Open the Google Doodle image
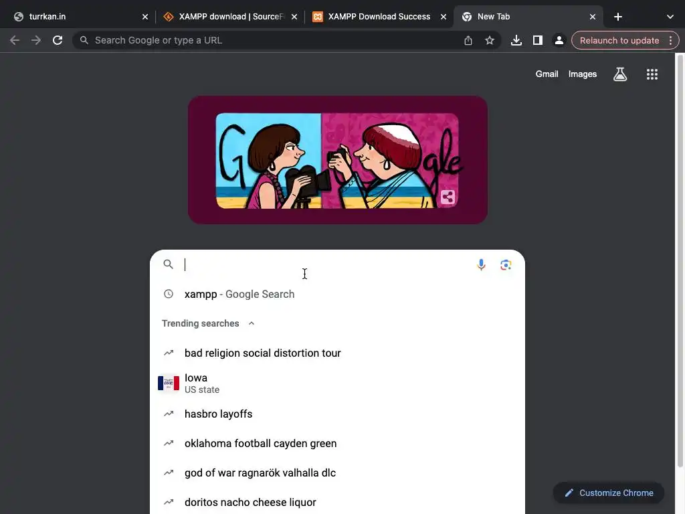This screenshot has width=685, height=514. (x=337, y=160)
